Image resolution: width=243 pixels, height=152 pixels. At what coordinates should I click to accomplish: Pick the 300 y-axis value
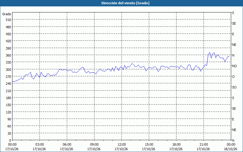pos(9,70)
